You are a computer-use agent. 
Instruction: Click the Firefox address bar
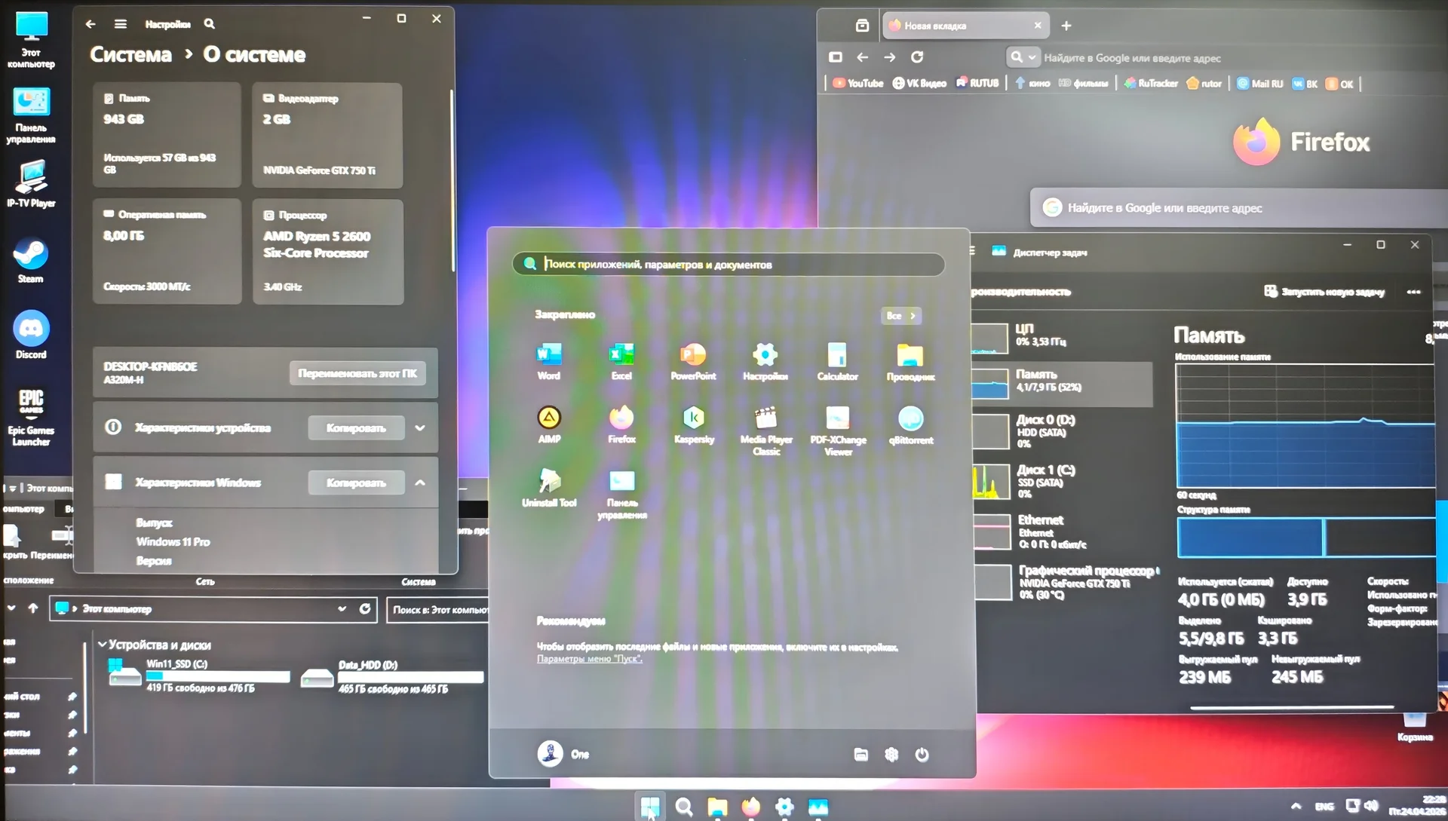[1226, 57]
